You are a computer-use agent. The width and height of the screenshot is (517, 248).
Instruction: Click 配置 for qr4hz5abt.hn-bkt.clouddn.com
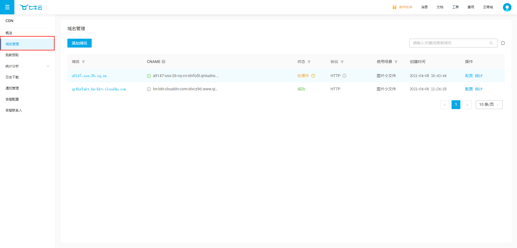[469, 89]
